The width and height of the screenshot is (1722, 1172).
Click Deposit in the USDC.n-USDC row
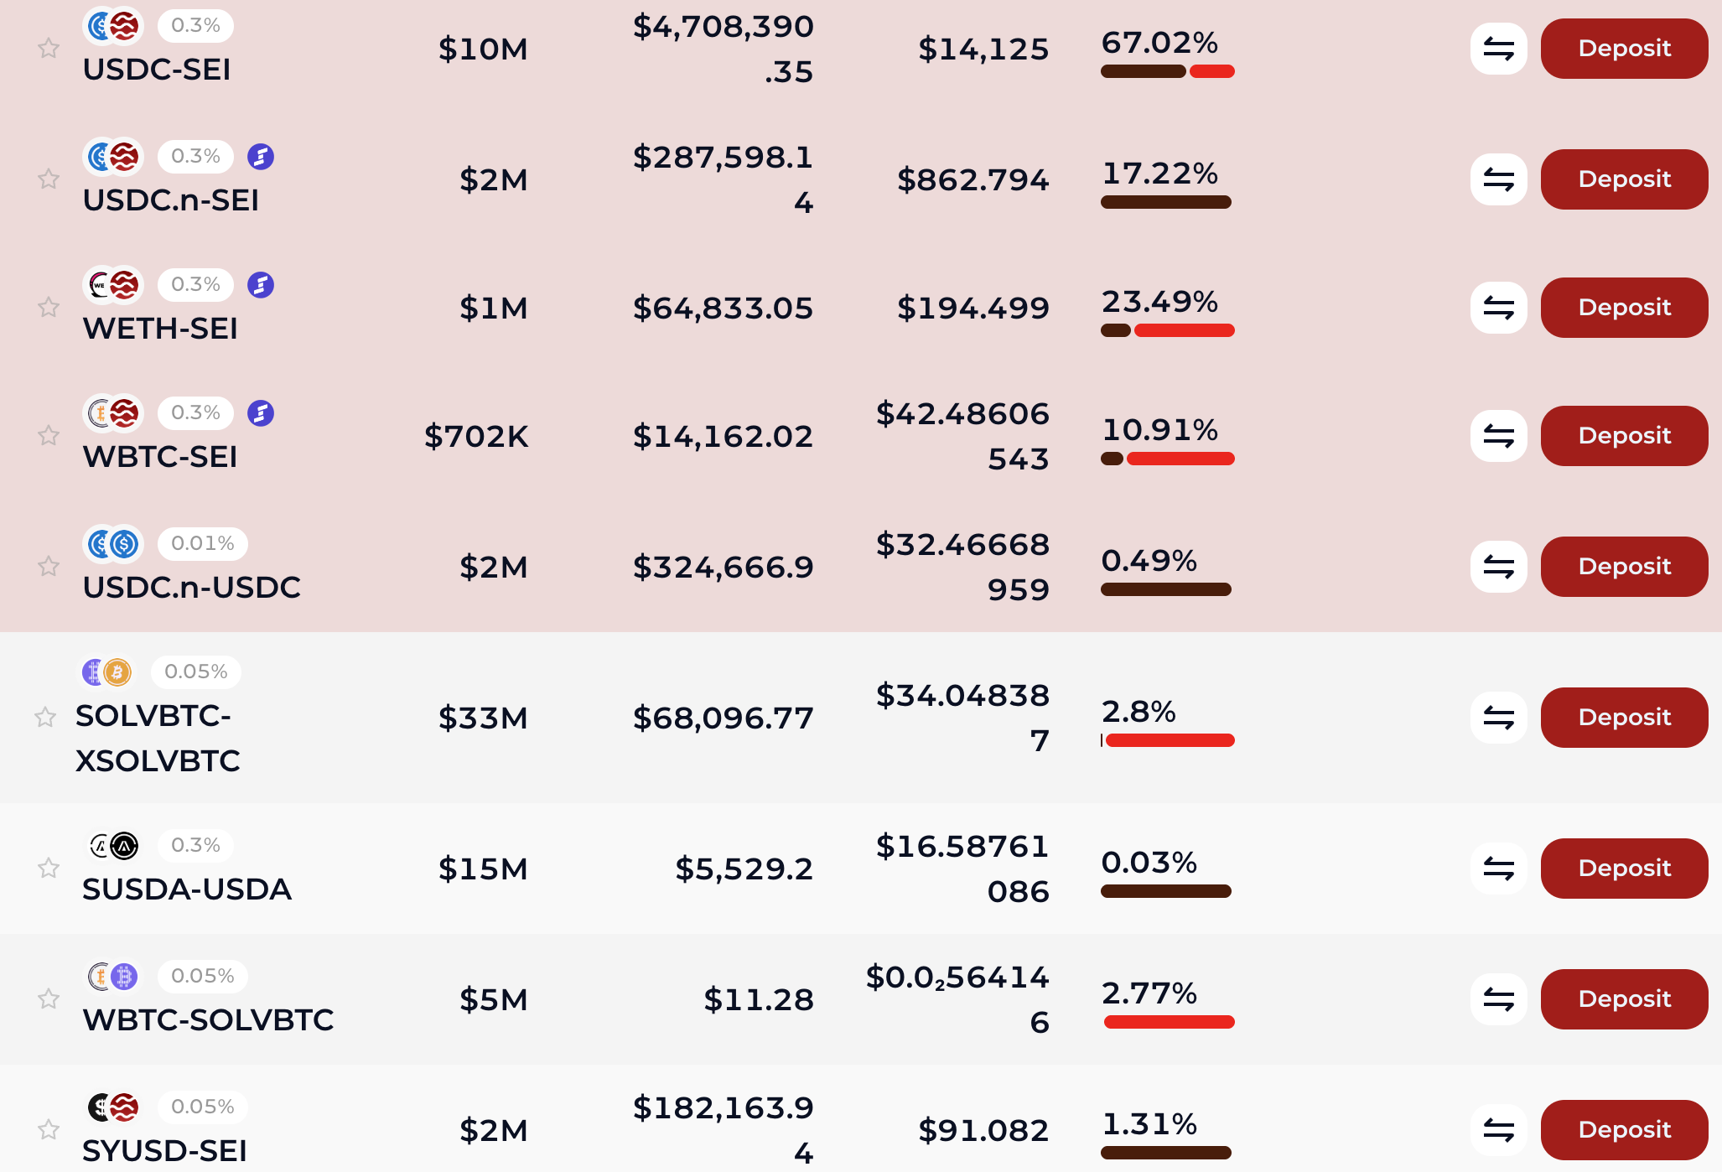(1624, 567)
